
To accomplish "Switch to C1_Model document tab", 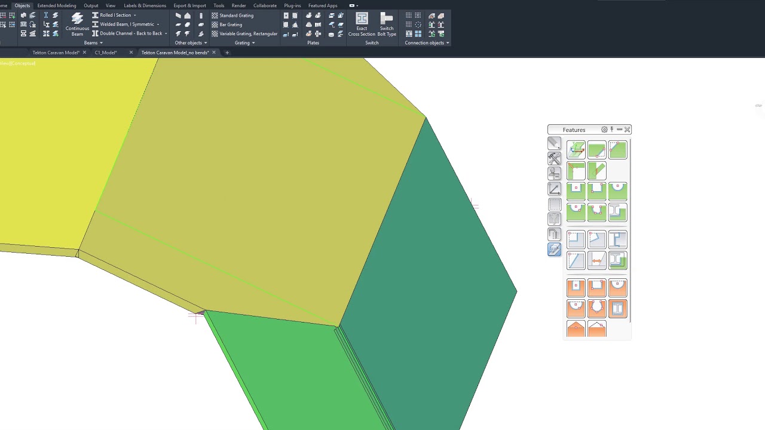I will tap(105, 53).
